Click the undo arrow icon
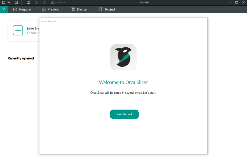247x164 pixels. (36, 2)
